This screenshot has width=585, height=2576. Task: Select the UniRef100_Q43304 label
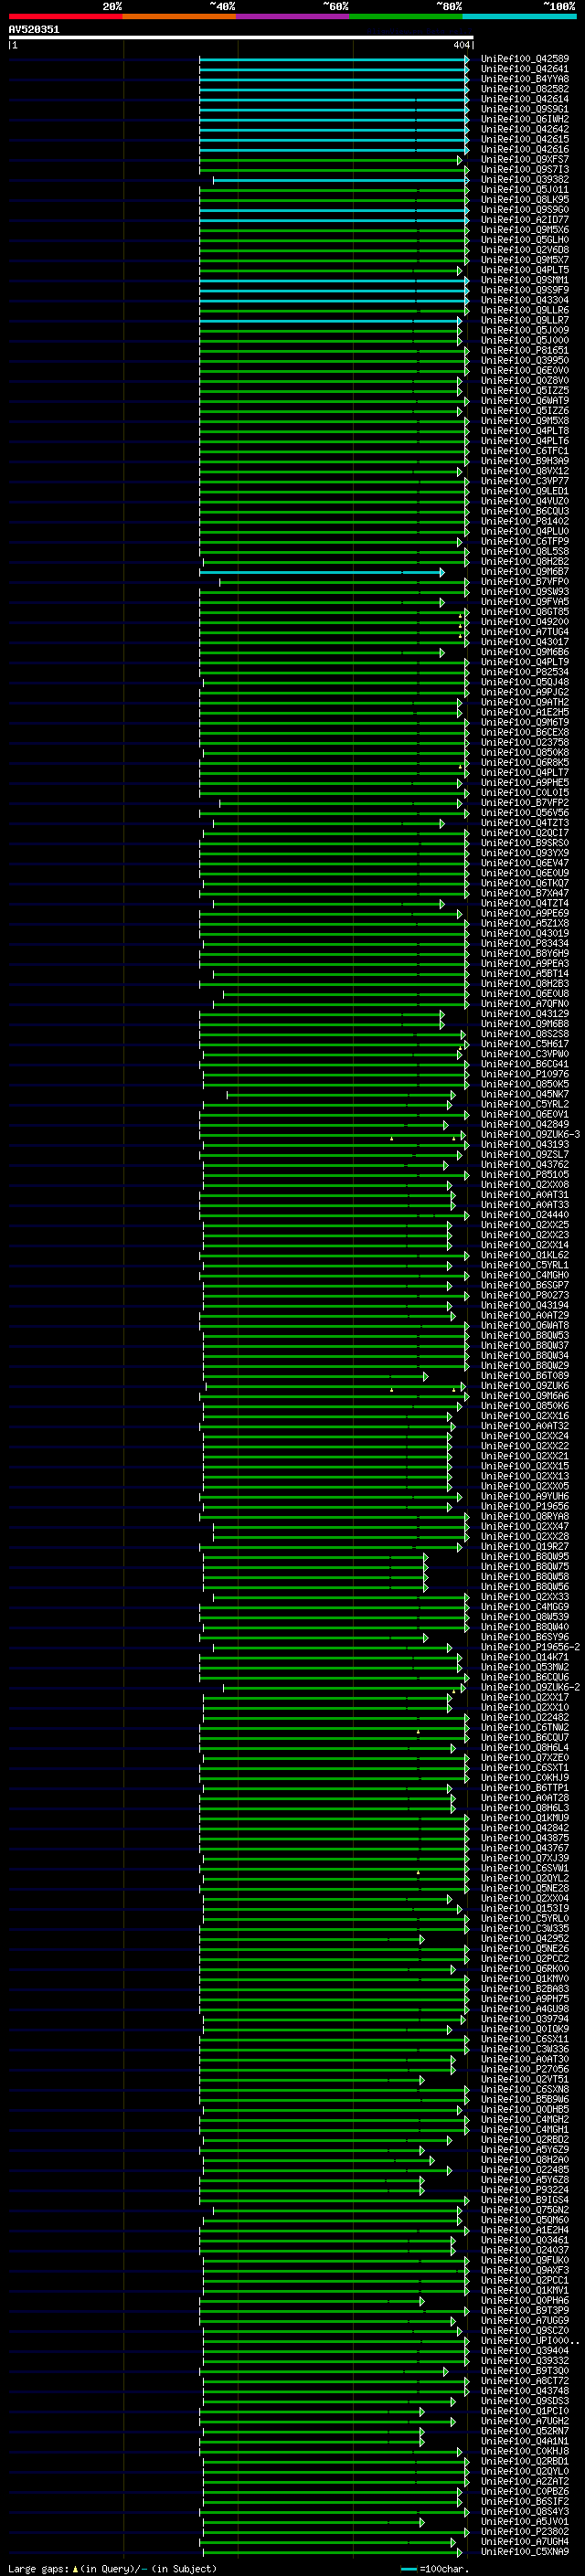525,300
